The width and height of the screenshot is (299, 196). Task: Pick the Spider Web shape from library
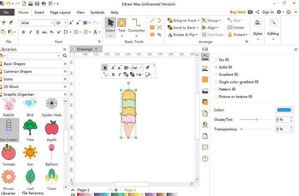tap(51, 104)
